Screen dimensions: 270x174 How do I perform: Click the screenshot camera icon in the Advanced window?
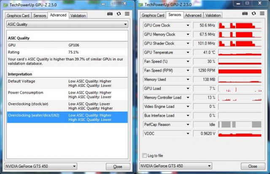tap(110, 14)
